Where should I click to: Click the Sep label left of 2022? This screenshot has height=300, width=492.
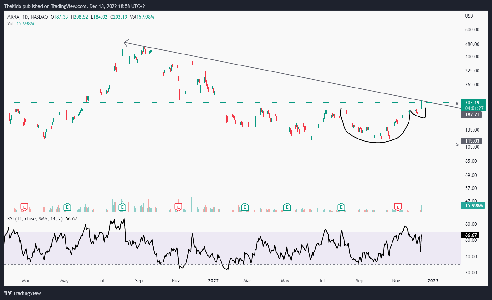tap(139, 281)
